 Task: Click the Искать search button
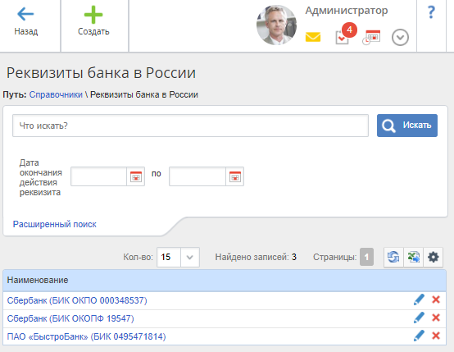(x=407, y=126)
